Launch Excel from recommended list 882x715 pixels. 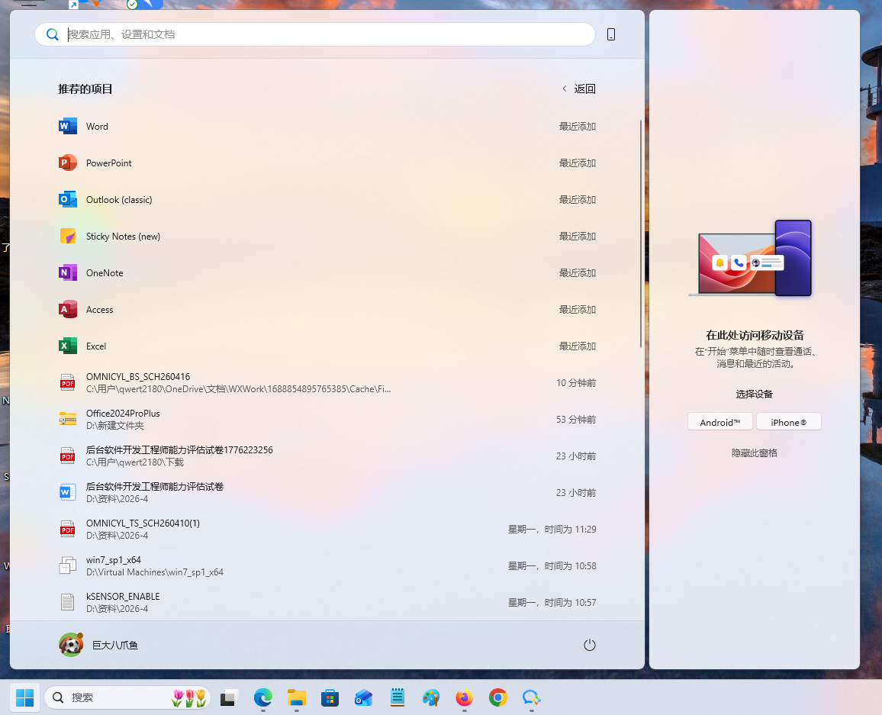(x=95, y=346)
